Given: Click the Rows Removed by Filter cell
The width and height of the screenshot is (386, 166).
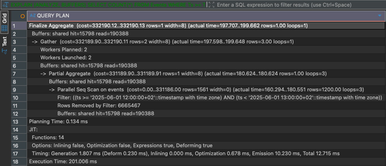Looking at the screenshot, I should pyautogui.click(x=99, y=106).
